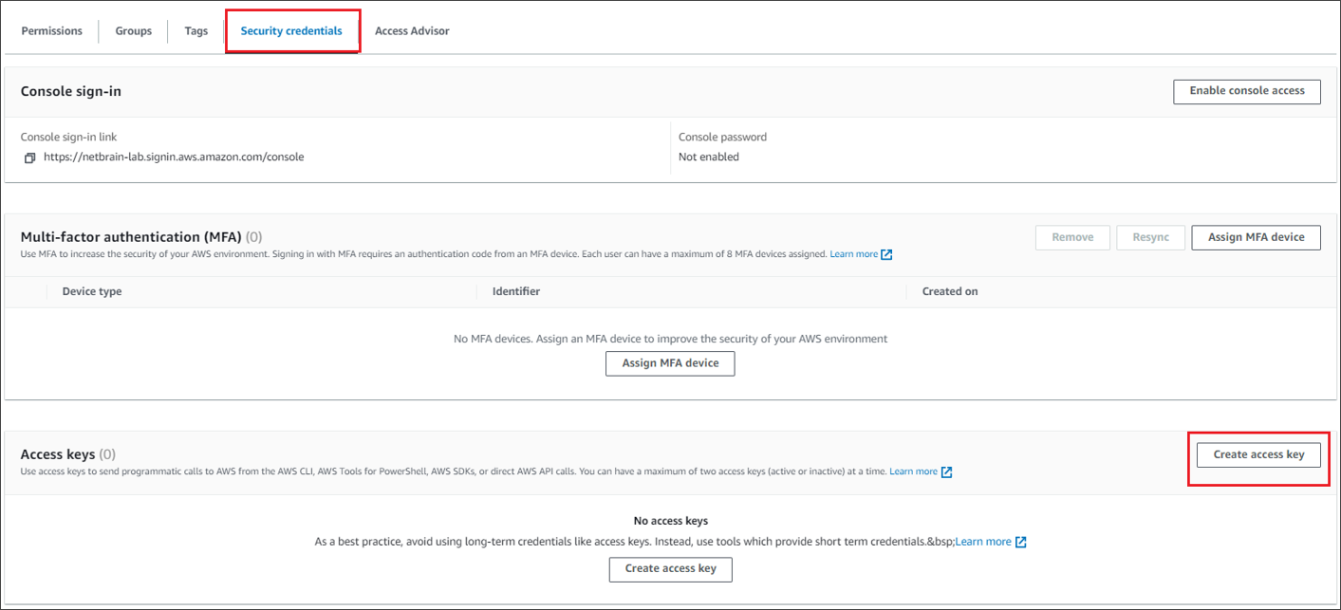The height and width of the screenshot is (610, 1341).
Task: Click Assign MFA device in MFA header
Action: tap(1255, 237)
